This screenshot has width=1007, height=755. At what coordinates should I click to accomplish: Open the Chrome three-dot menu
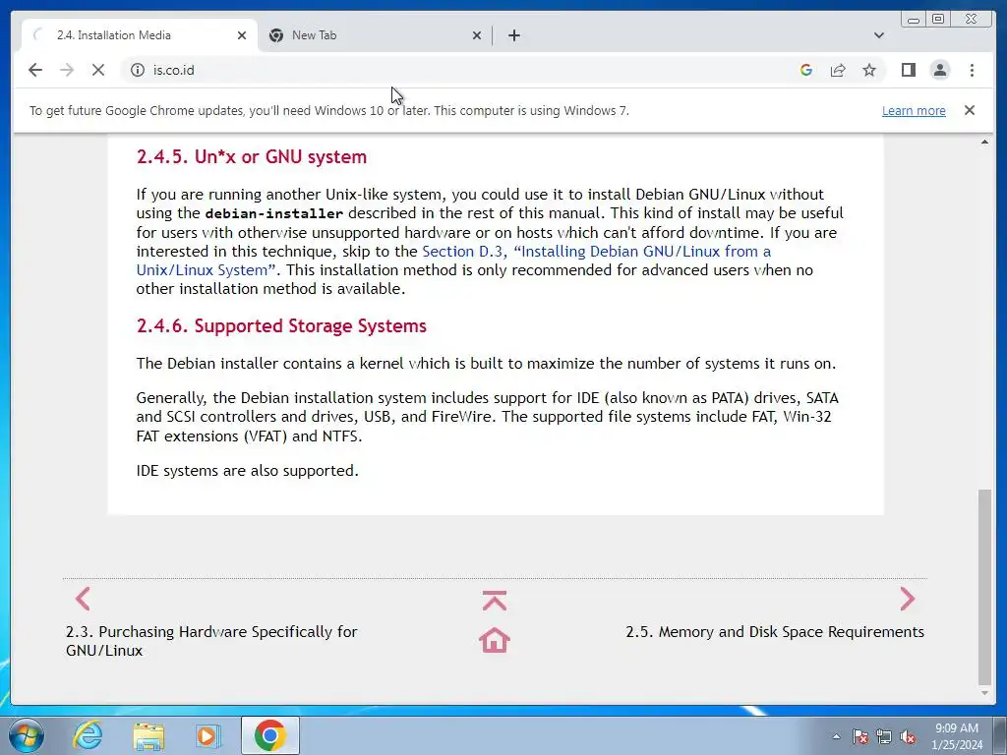coord(972,70)
